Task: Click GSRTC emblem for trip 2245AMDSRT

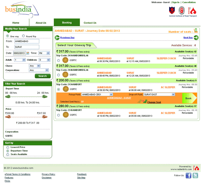Action: tap(66, 115)
